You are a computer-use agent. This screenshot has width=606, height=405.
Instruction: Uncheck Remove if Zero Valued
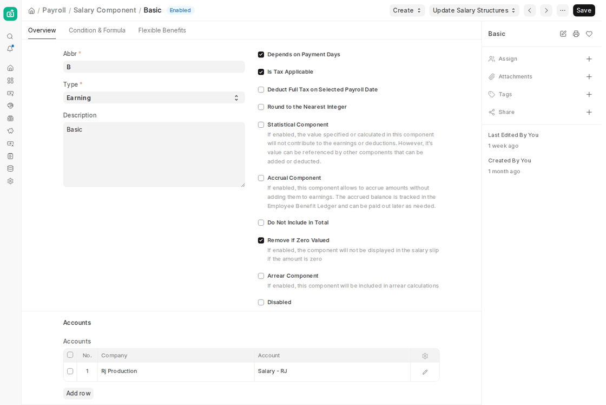261,240
